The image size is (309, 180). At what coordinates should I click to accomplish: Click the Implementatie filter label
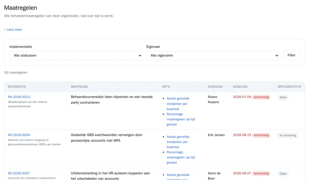[x=21, y=47]
